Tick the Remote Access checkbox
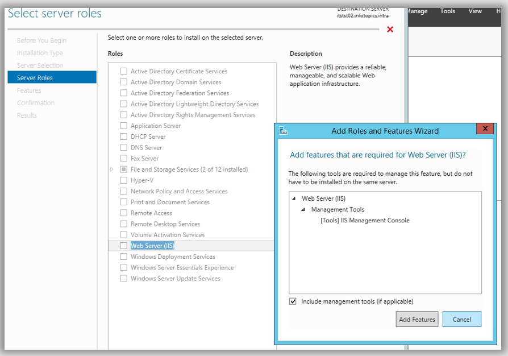Image resolution: width=508 pixels, height=356 pixels. point(123,213)
